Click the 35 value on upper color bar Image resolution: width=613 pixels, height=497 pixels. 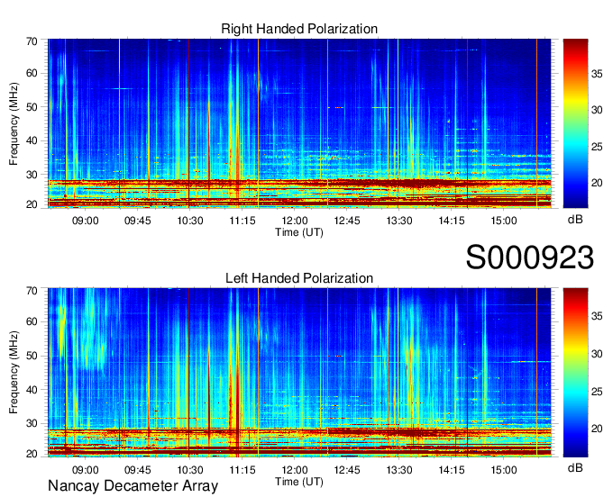[597, 74]
